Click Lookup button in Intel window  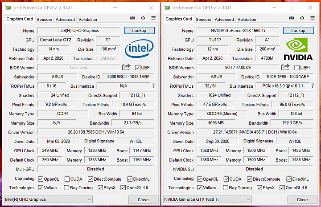point(139,30)
